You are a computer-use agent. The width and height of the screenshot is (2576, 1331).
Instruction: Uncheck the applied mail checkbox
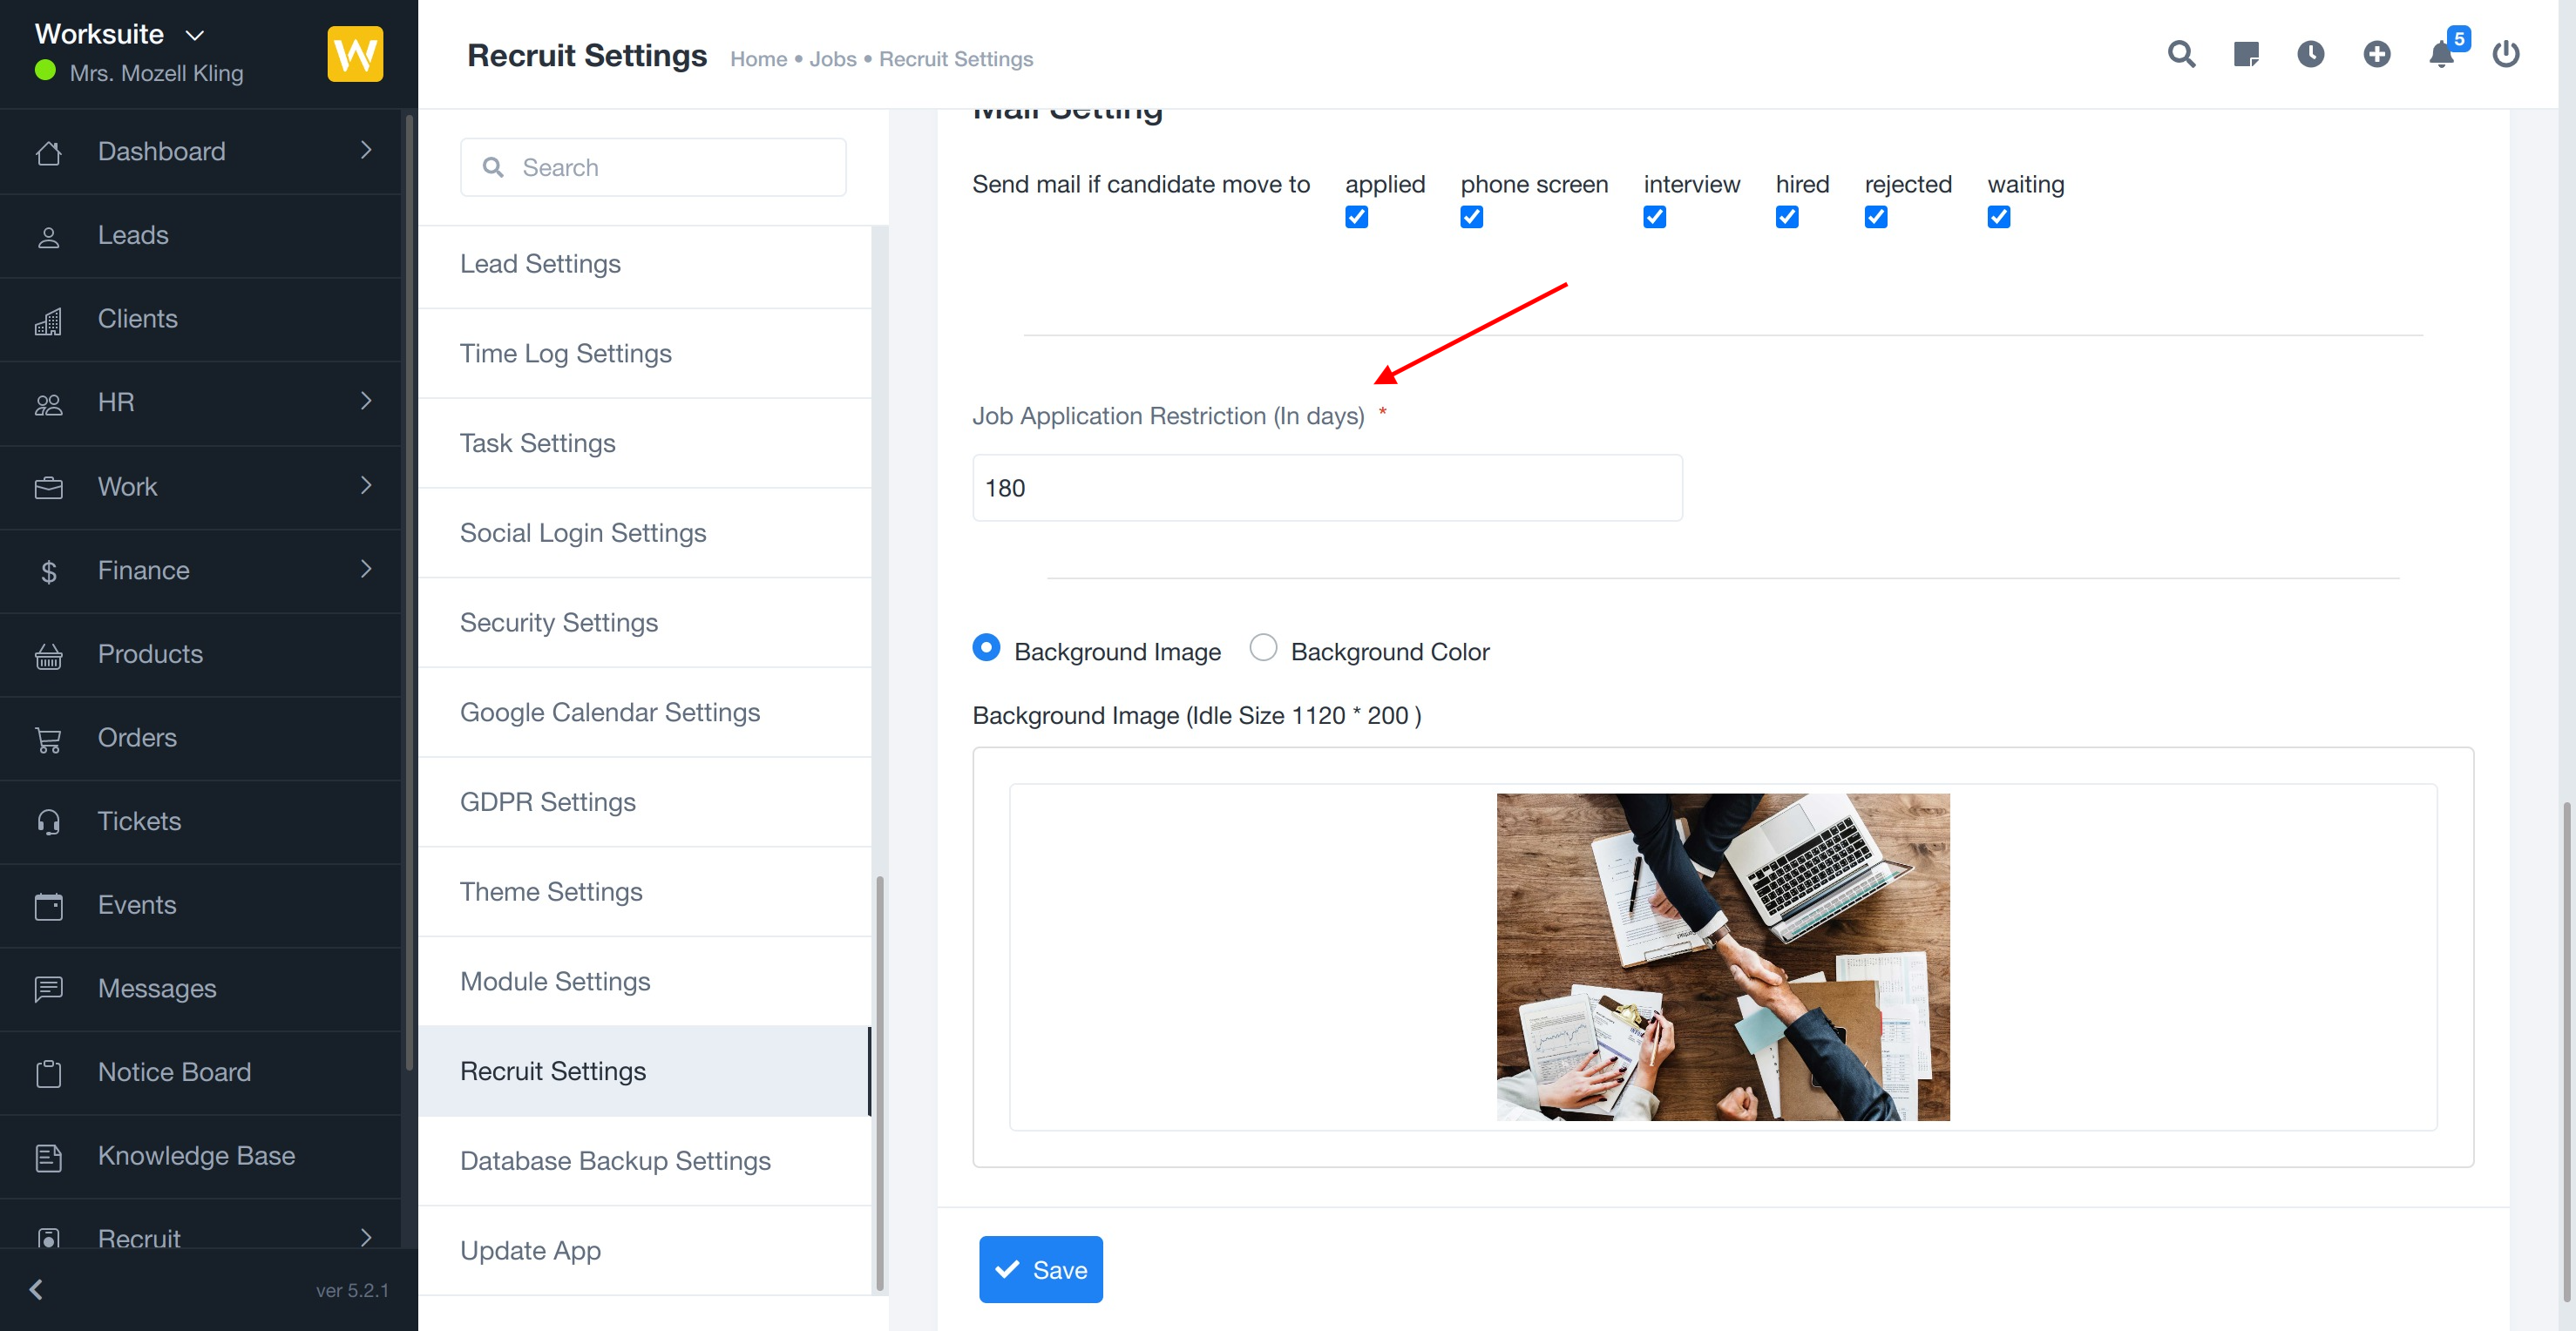pyautogui.click(x=1356, y=217)
